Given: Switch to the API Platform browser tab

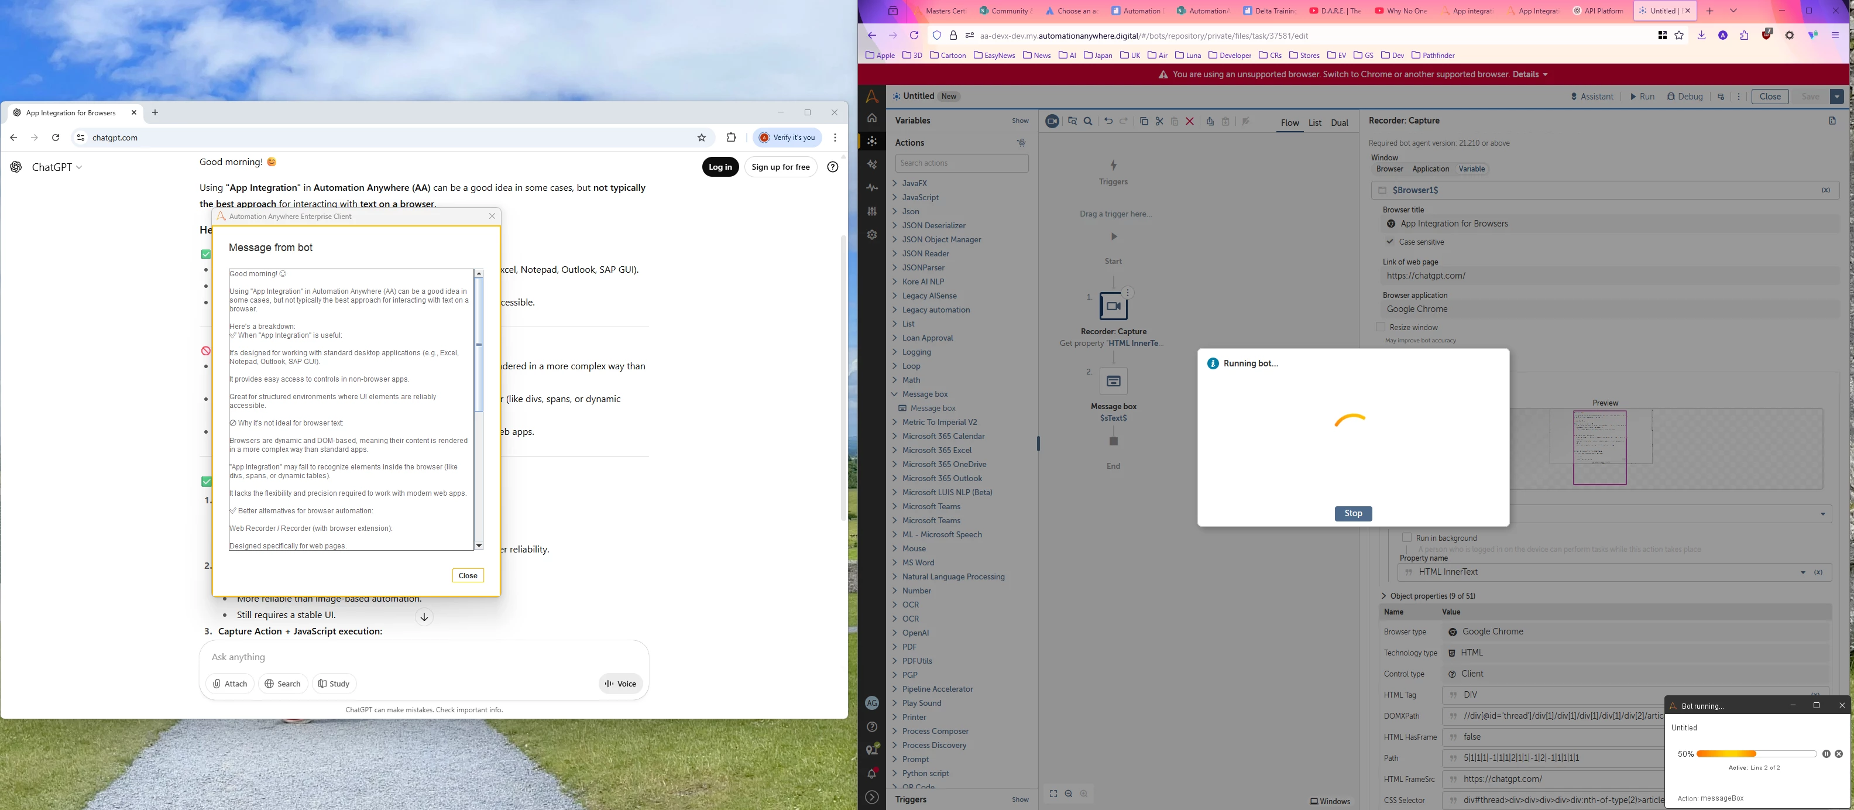Looking at the screenshot, I should 1598,11.
